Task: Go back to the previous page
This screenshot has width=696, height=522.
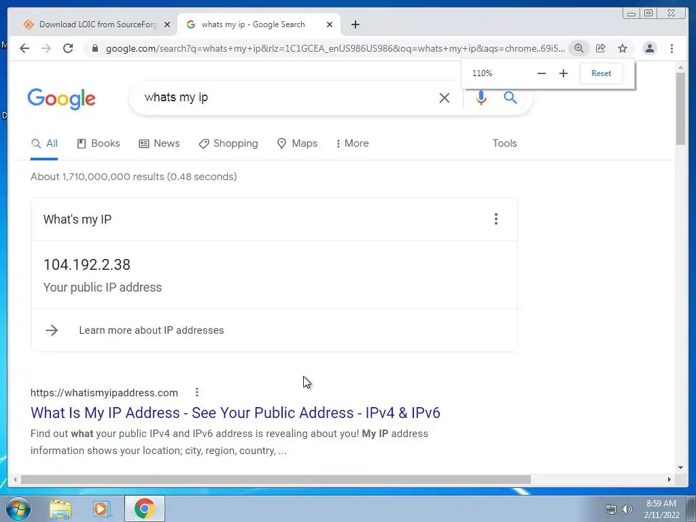Action: coord(24,48)
